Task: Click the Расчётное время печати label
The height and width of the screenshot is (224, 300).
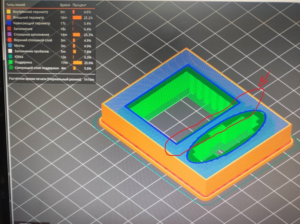Action: pyautogui.click(x=45, y=79)
